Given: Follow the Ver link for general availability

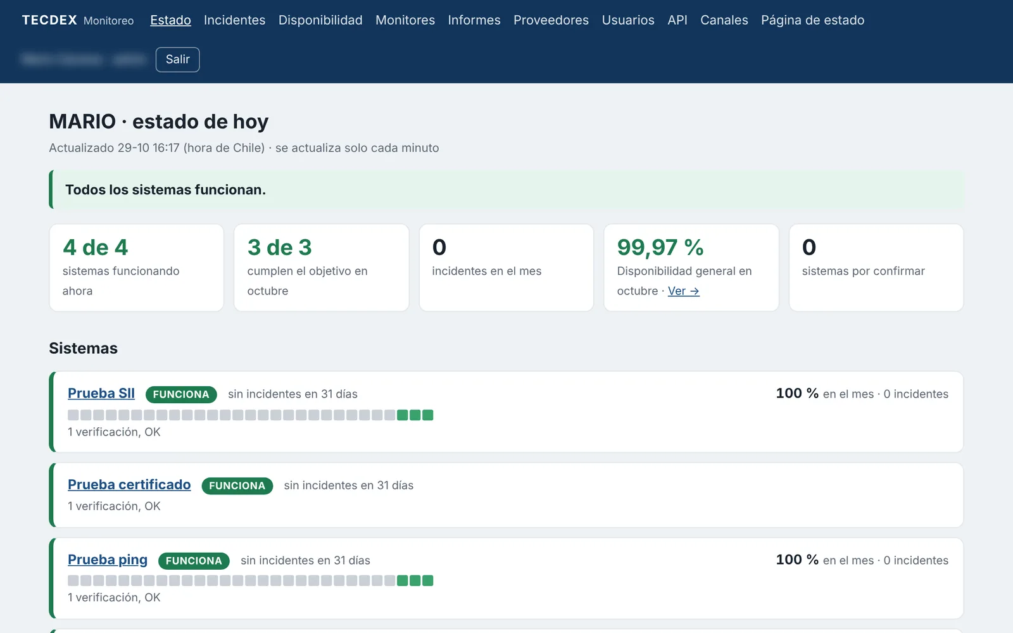Looking at the screenshot, I should [x=684, y=291].
